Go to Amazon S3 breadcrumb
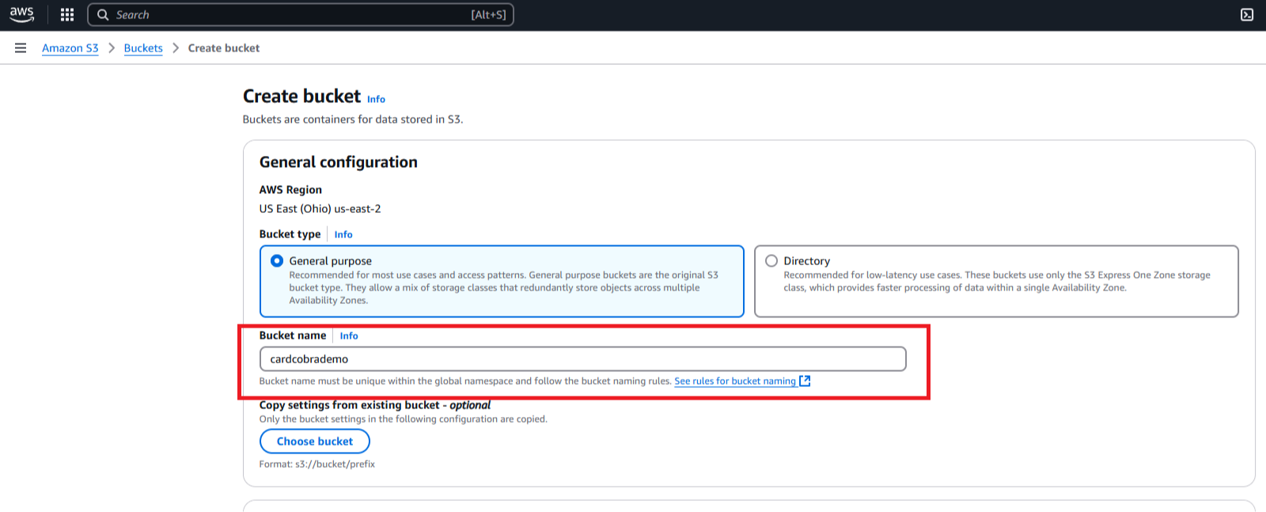Viewport: 1266px width, 512px height. pyautogui.click(x=70, y=48)
